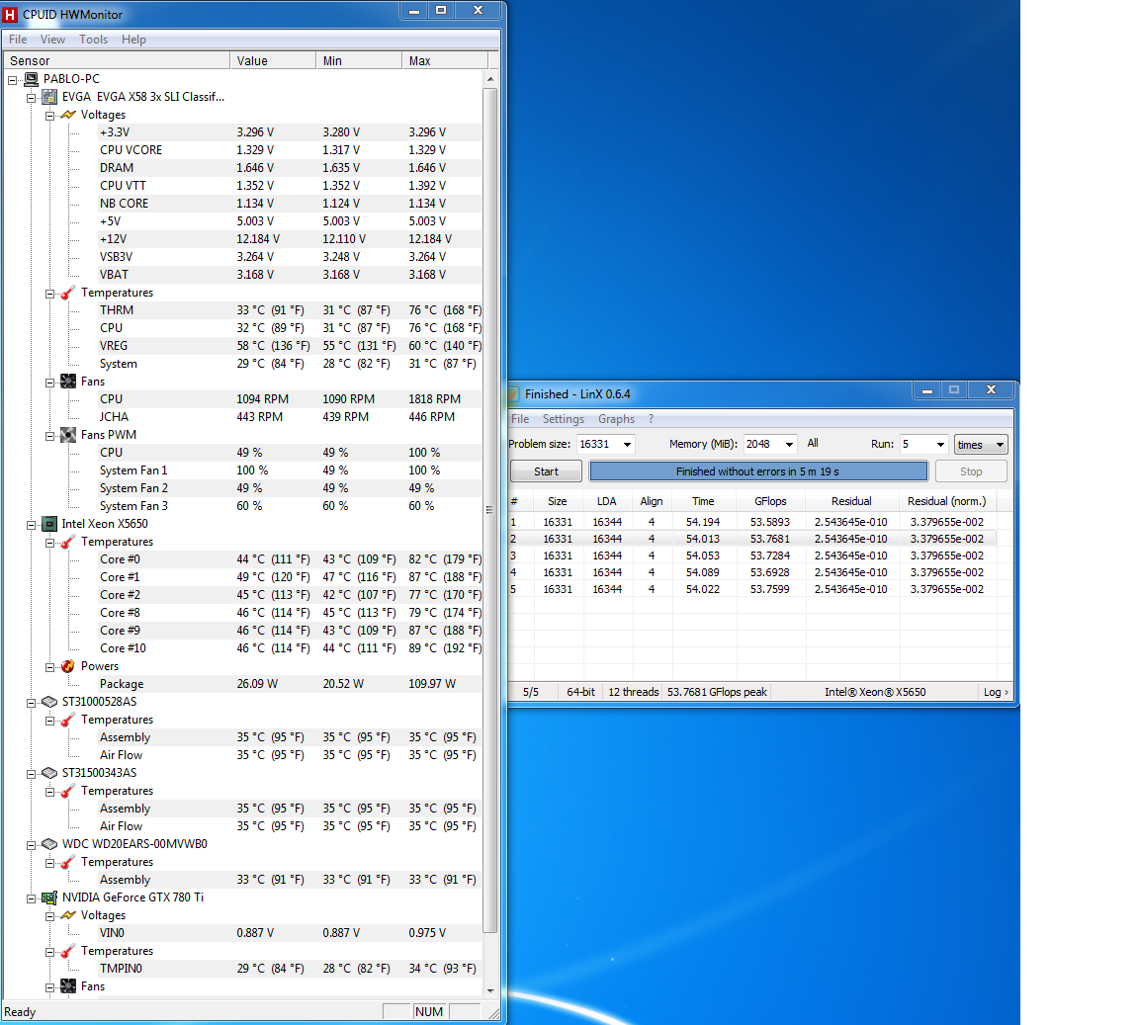Click the HWMonitor vertical scrollbar down arrow
Screen dimensions: 1139x1025
(x=490, y=990)
